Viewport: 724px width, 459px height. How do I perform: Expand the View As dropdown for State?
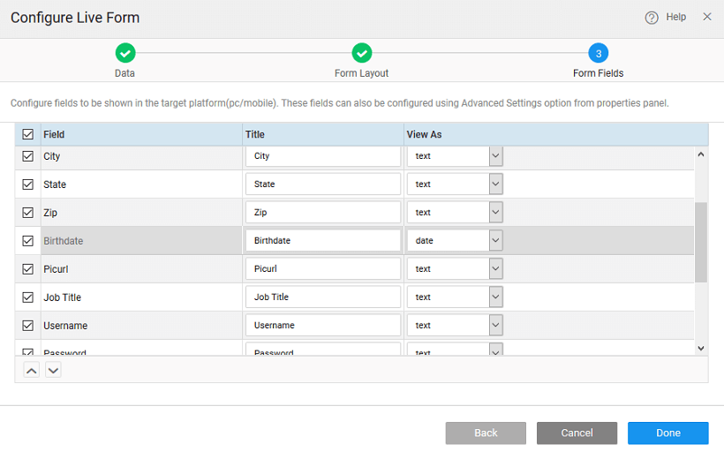[495, 184]
